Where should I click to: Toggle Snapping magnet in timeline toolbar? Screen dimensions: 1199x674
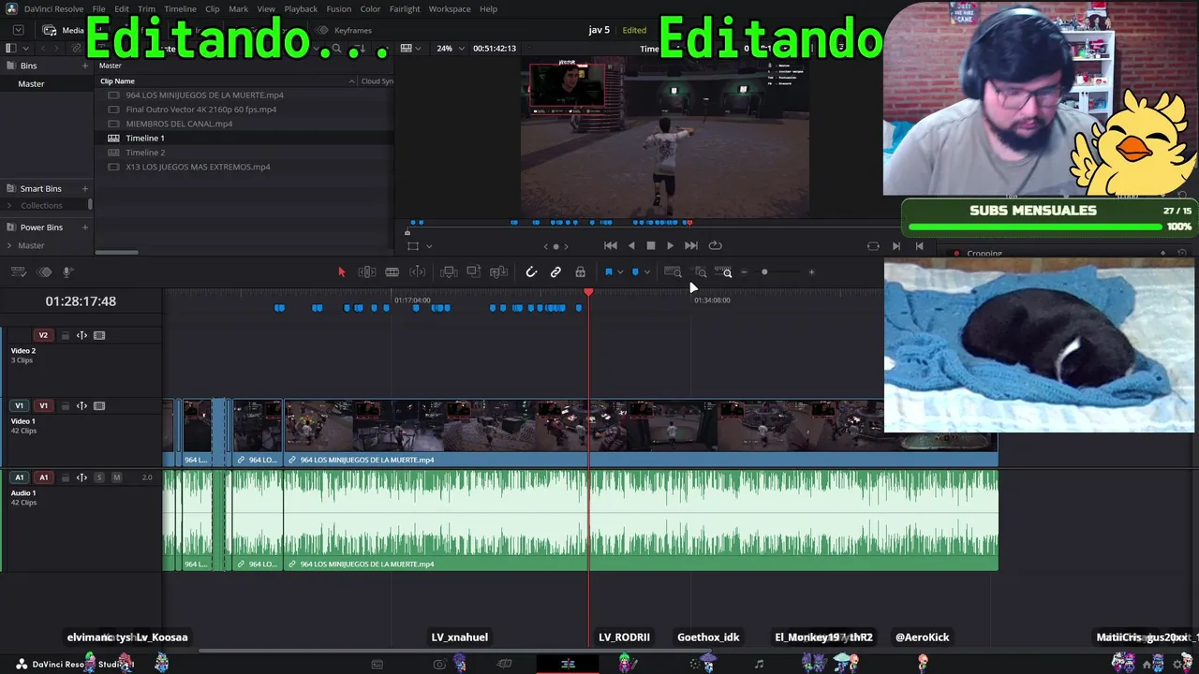tap(531, 272)
